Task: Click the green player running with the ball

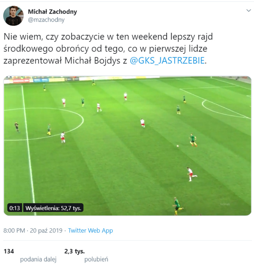Action: click(x=193, y=140)
